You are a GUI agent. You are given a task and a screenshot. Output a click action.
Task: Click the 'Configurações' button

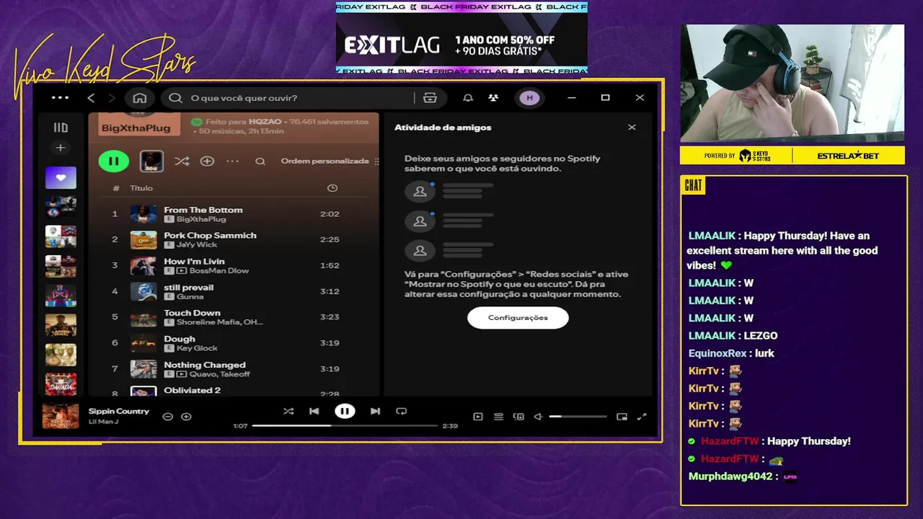tap(518, 318)
